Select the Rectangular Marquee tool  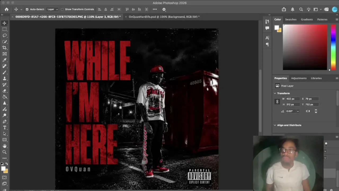[x=5, y=29]
